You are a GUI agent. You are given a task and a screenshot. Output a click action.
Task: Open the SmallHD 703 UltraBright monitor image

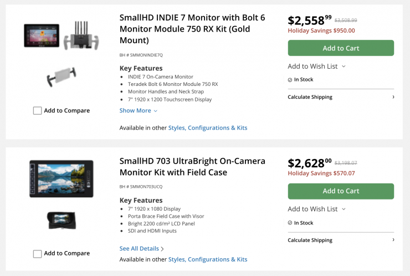(61, 178)
